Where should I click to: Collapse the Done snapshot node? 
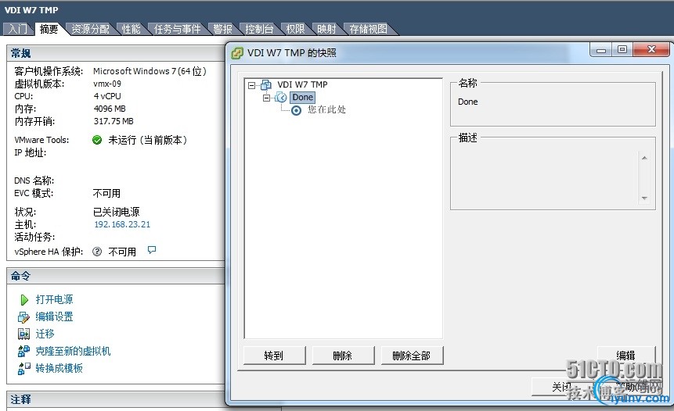pos(266,98)
